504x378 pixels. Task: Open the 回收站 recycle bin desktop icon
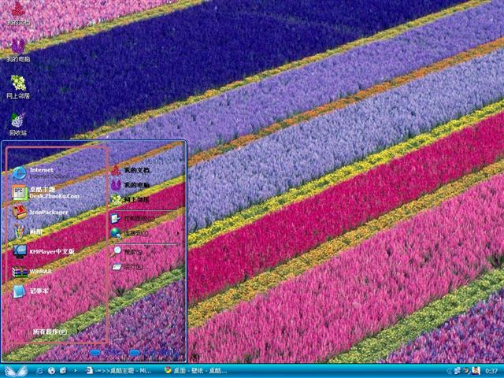[18, 124]
